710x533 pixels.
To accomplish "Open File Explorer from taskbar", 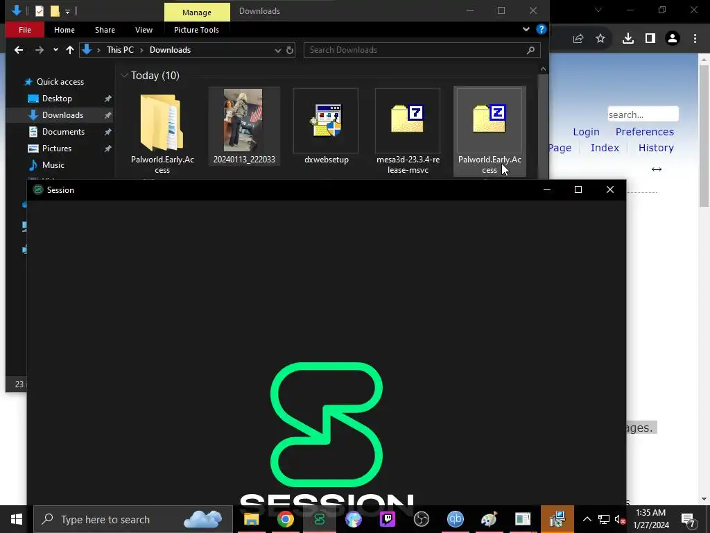I will (x=251, y=519).
